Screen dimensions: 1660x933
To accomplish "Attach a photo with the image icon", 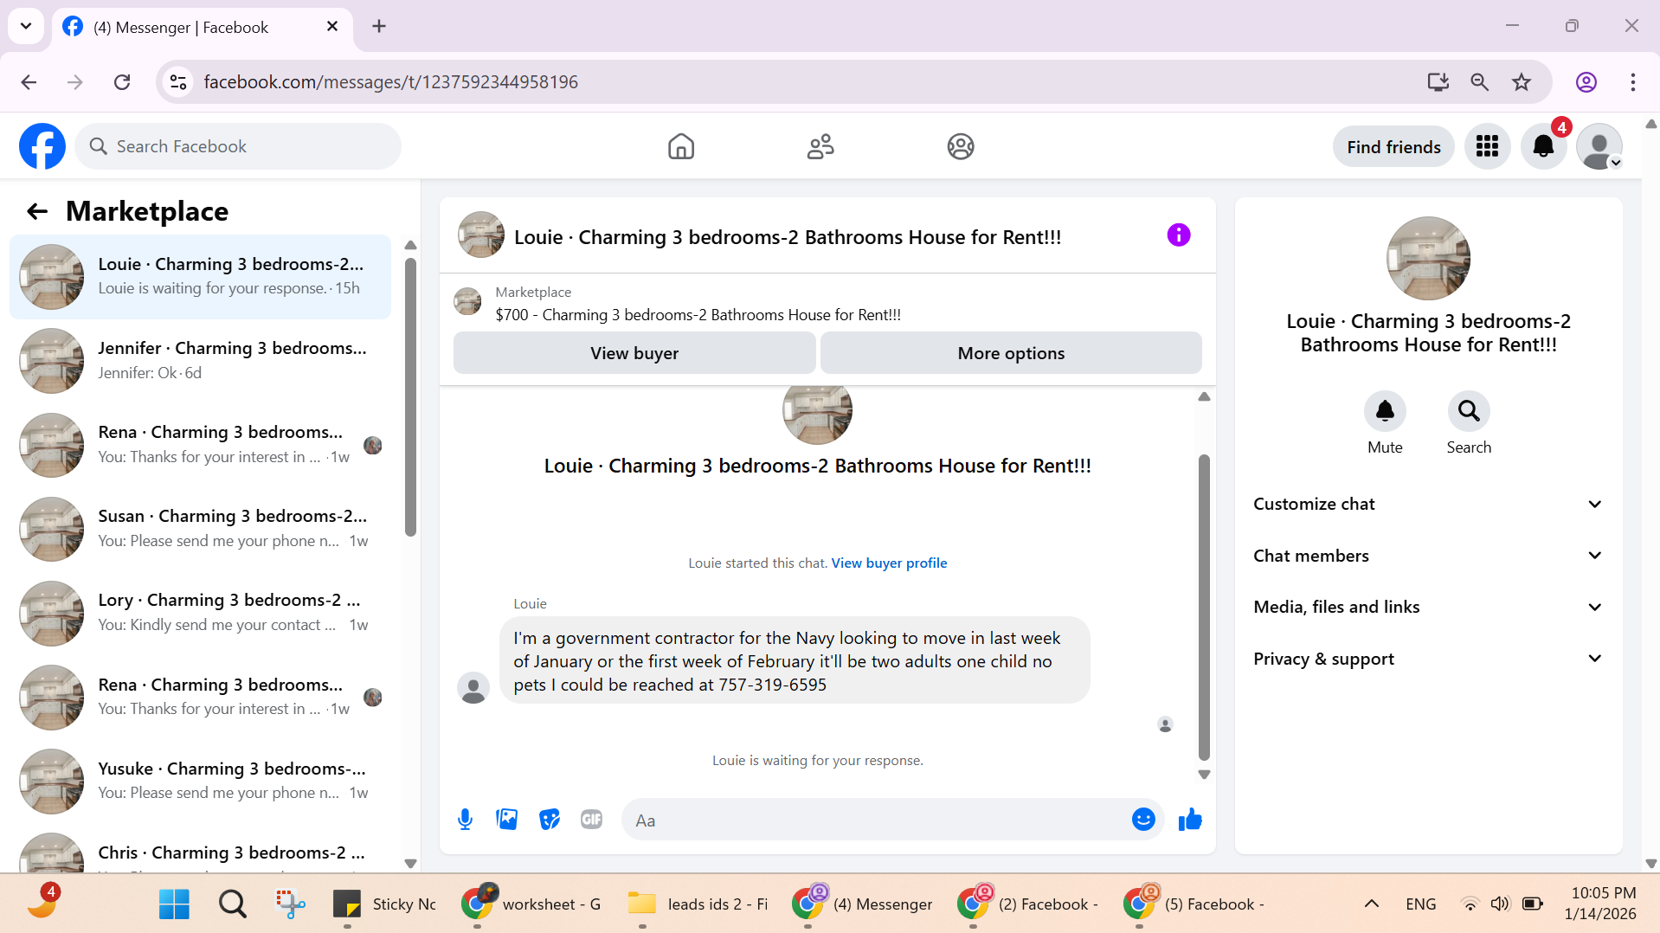I will 507,819.
